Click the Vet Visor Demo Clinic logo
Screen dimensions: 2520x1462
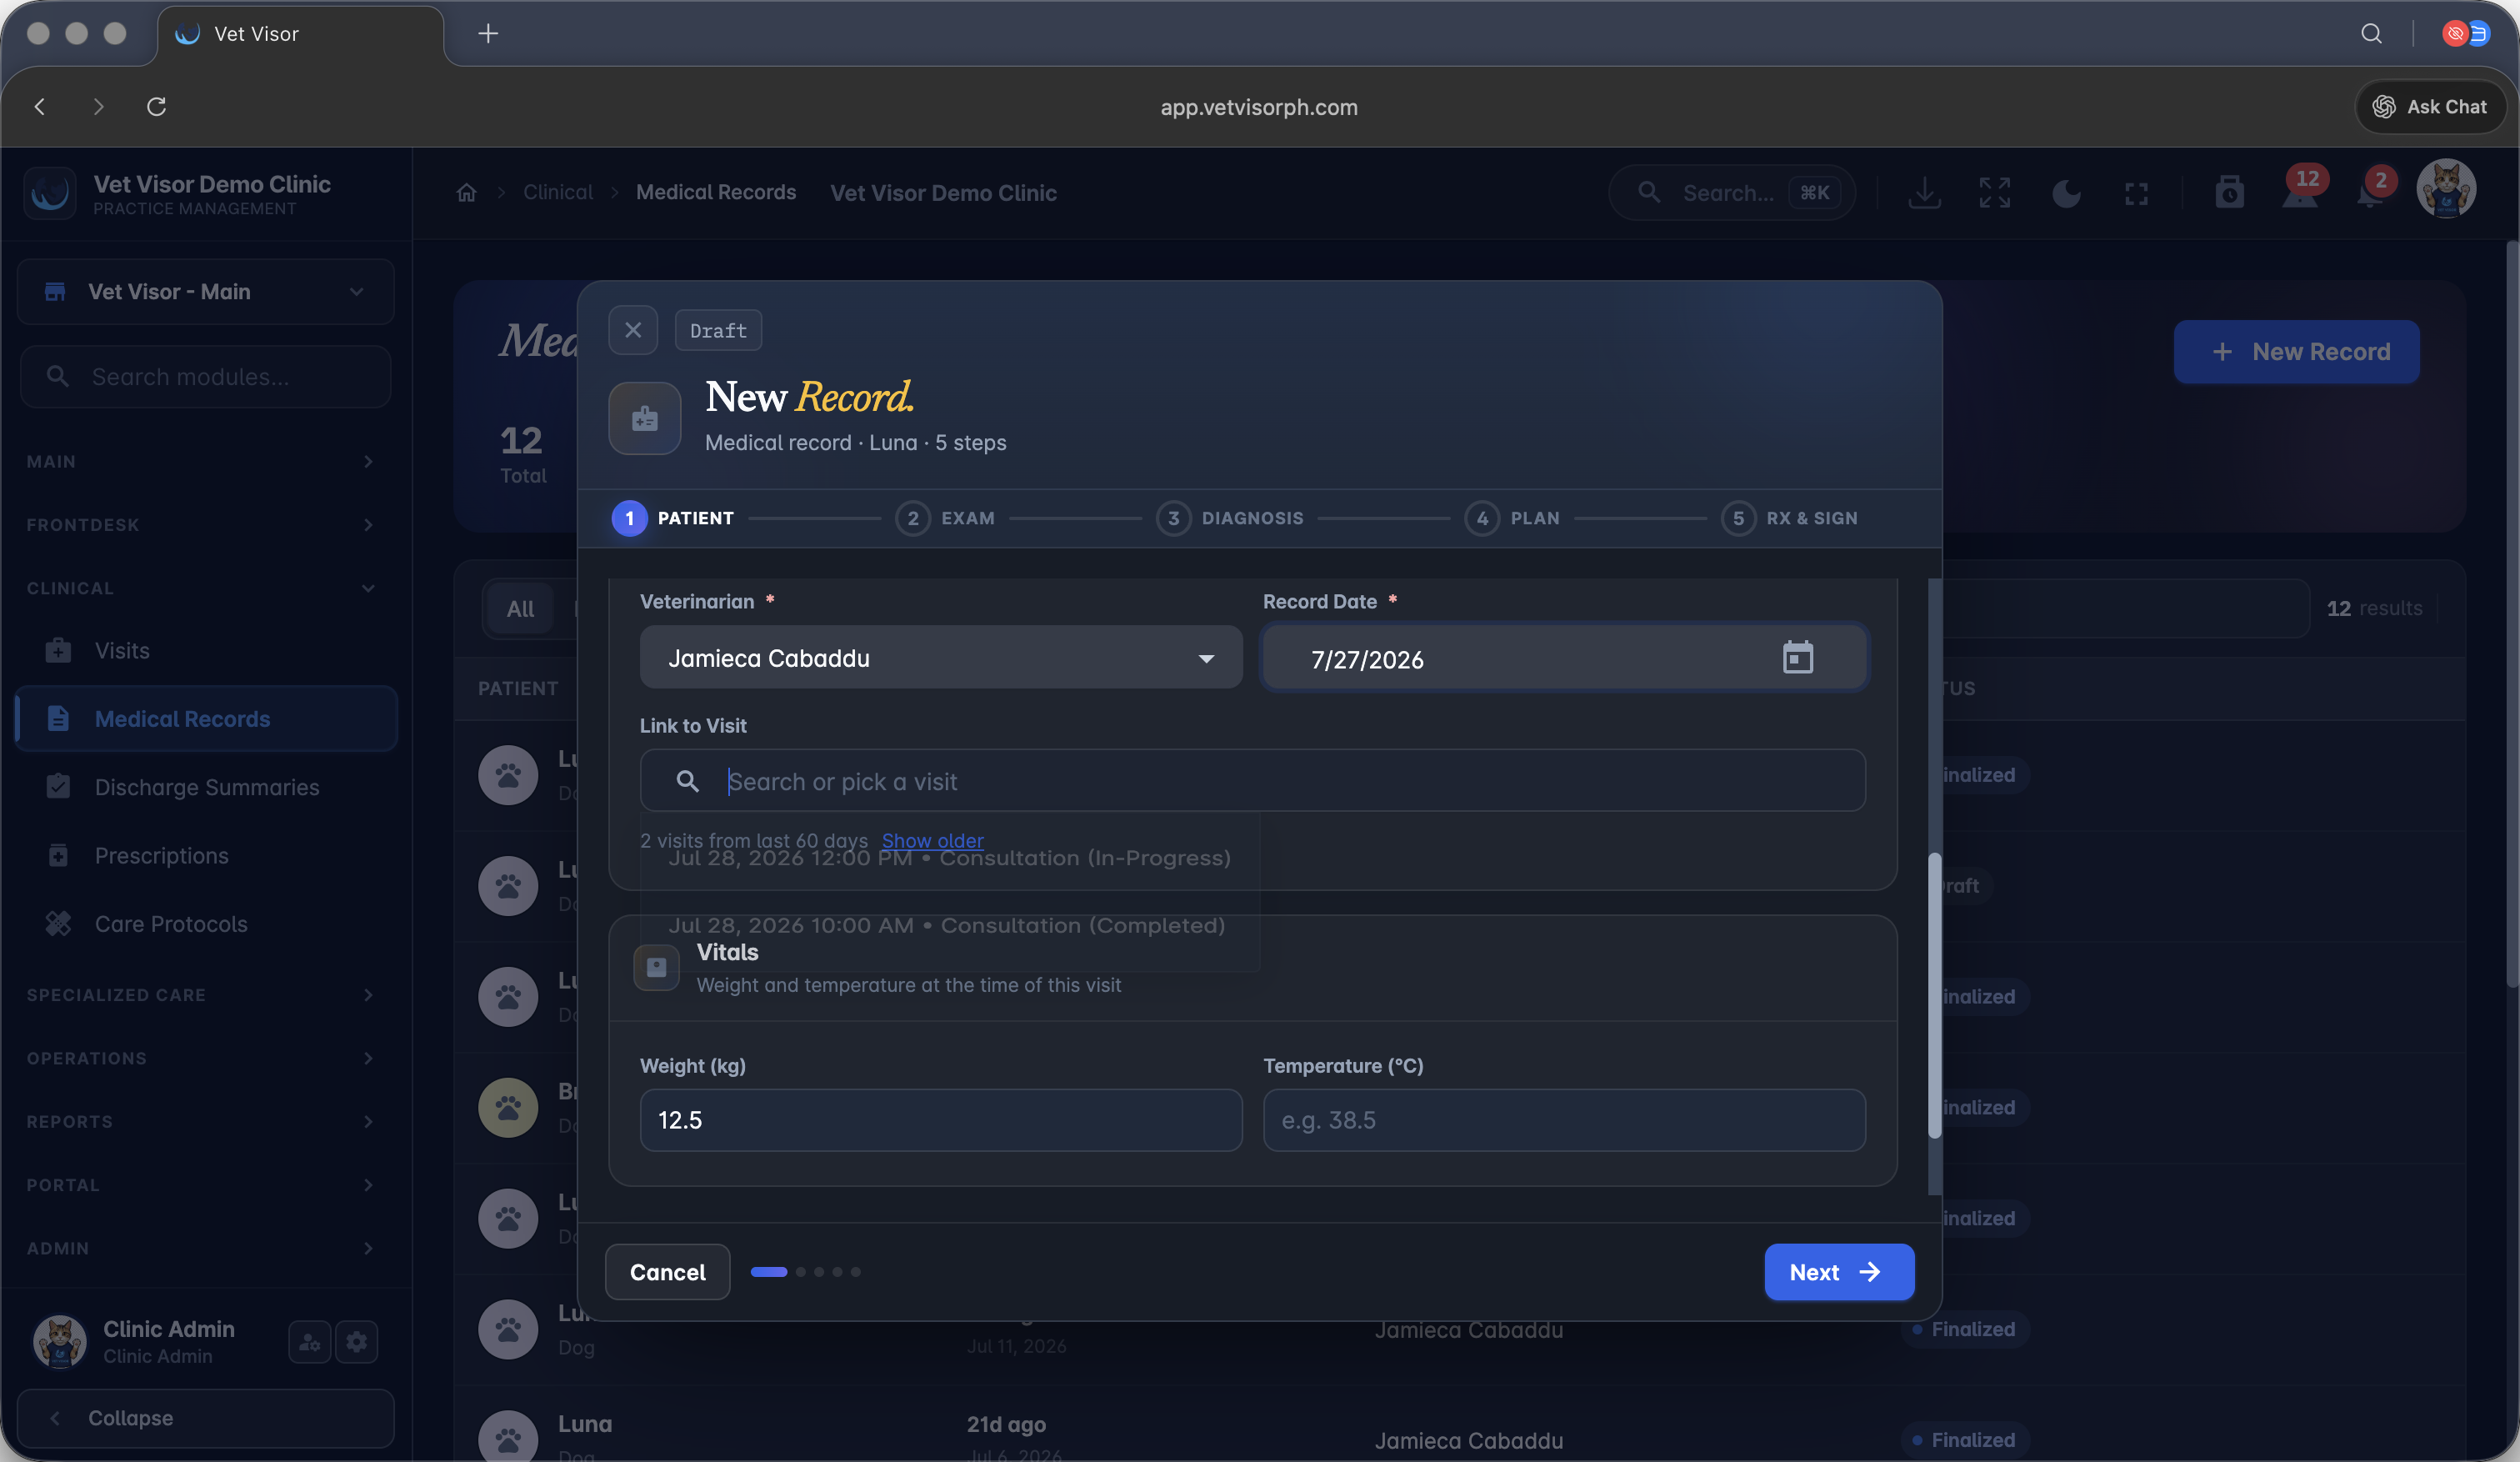point(50,192)
